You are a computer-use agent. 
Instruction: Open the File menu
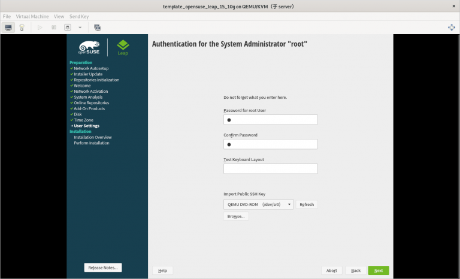(7, 16)
